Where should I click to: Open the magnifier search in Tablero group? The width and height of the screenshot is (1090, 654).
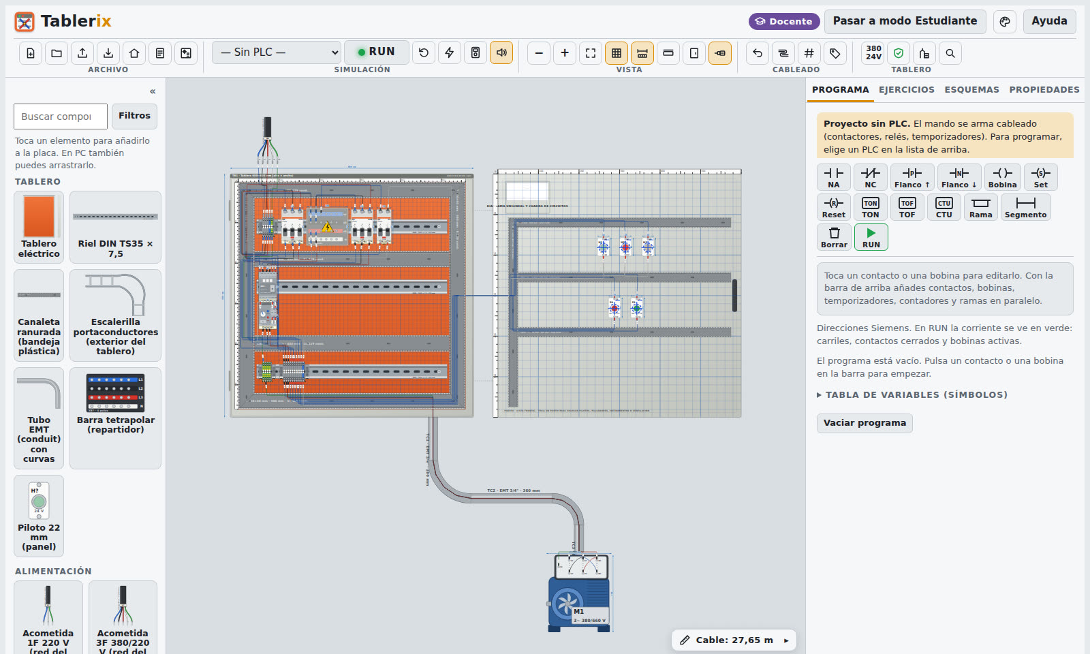(950, 53)
